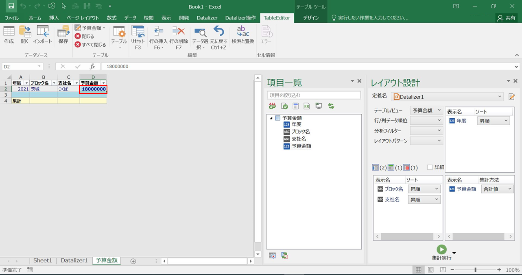Click the インポート (Import) icon
Image resolution: width=522 pixels, height=275 pixels.
[x=42, y=35]
